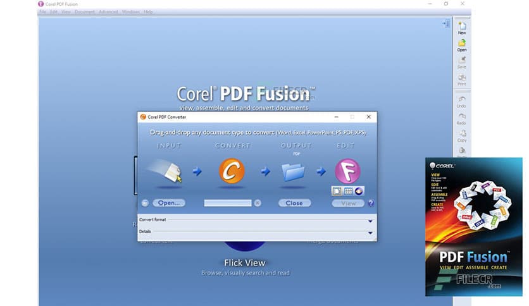Open the View menu
Viewport: 529px width, 306px height.
tap(66, 12)
